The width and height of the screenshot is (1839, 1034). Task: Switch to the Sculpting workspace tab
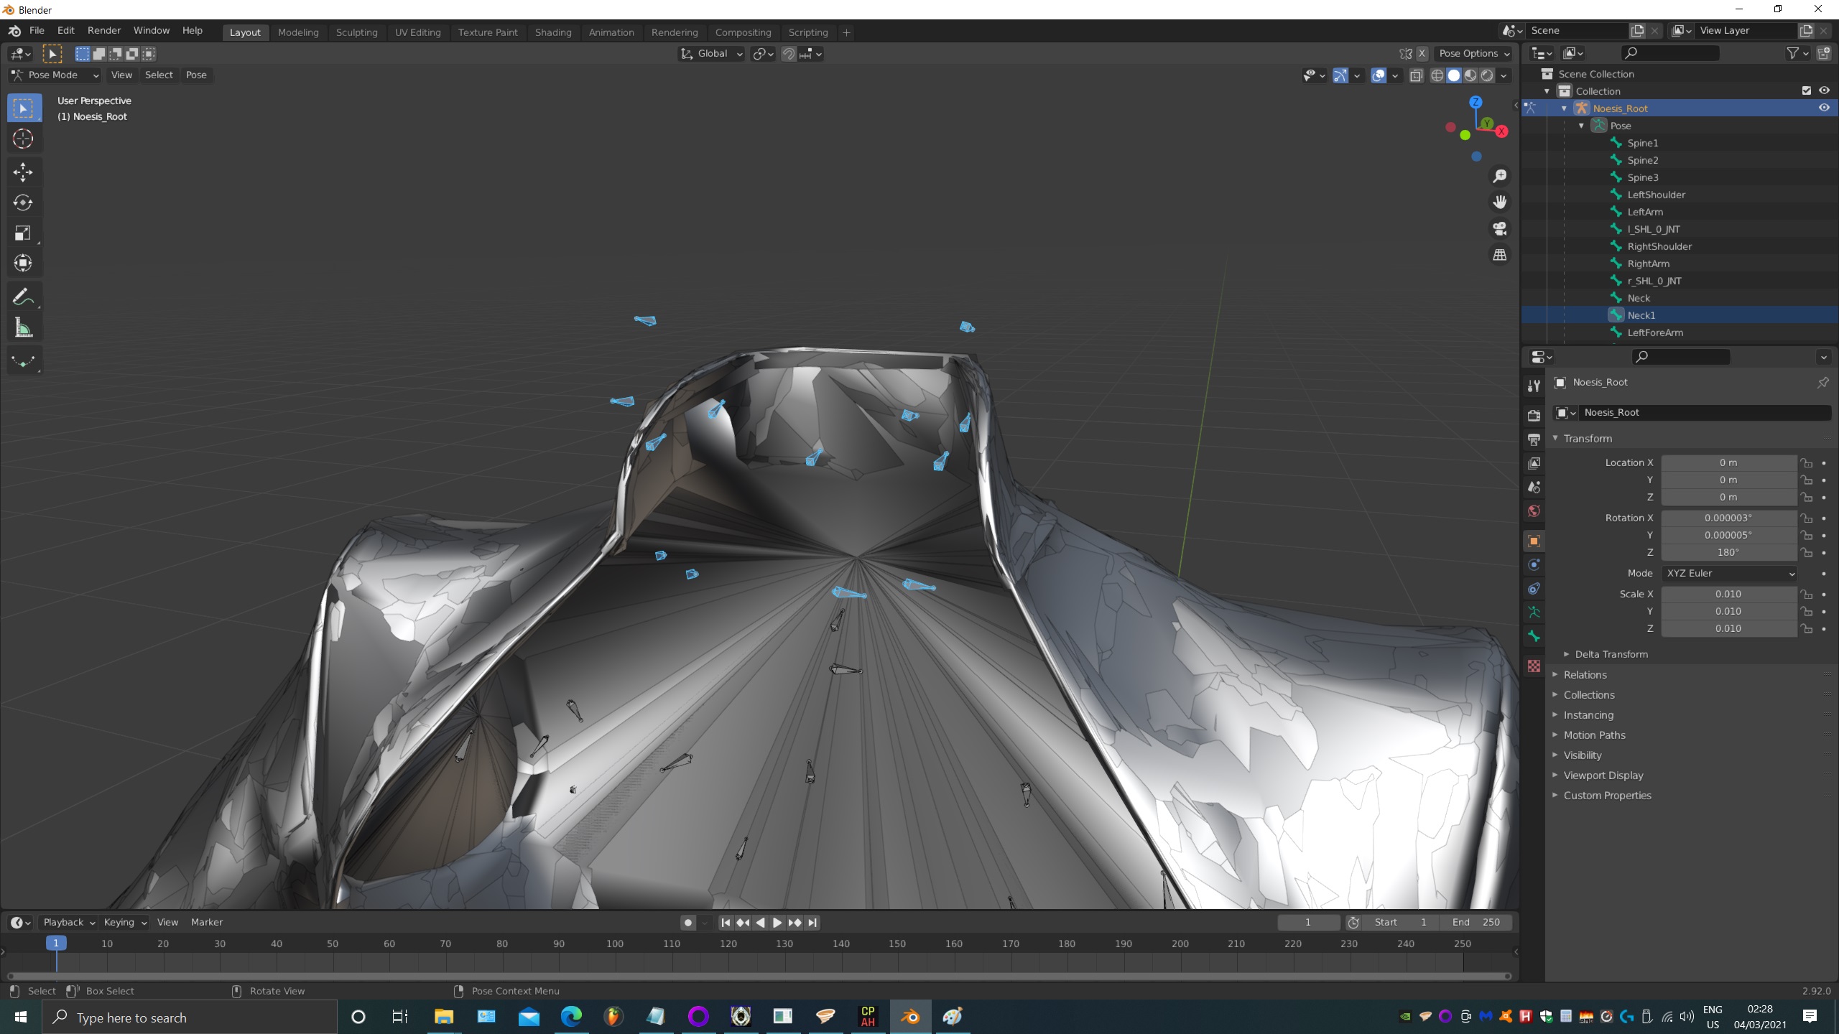click(x=356, y=32)
